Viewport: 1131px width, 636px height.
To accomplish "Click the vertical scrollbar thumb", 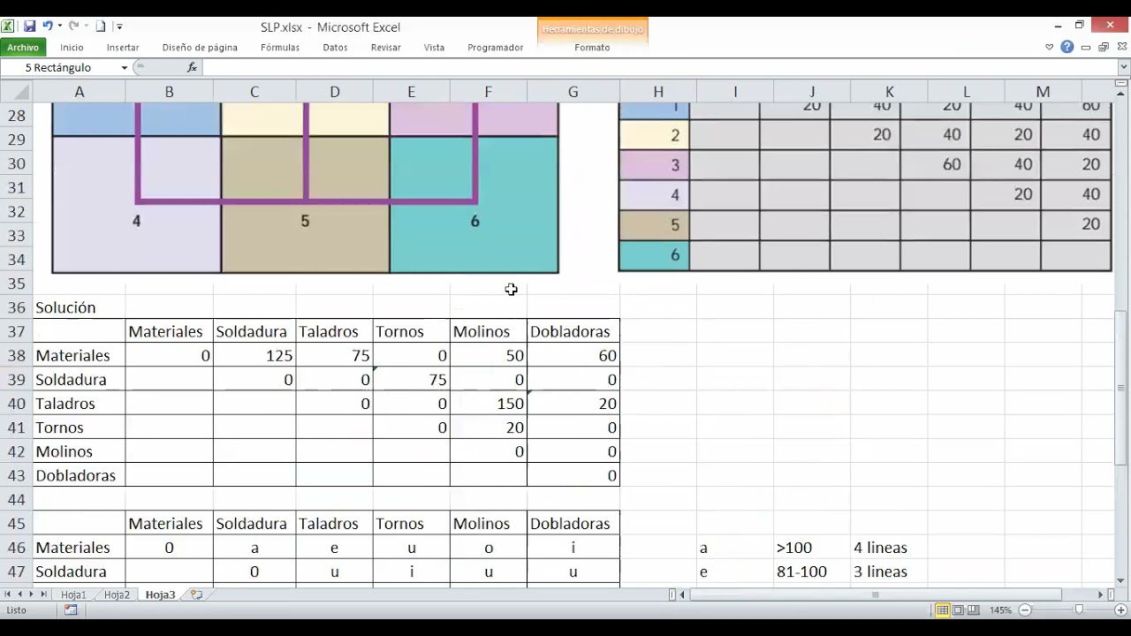I will pyautogui.click(x=1122, y=387).
